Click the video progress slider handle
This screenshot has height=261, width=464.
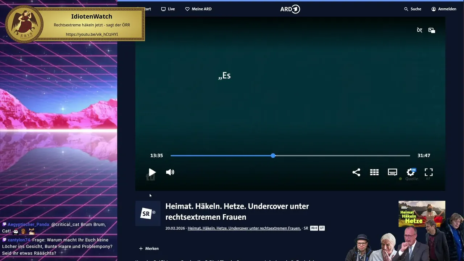point(273,156)
